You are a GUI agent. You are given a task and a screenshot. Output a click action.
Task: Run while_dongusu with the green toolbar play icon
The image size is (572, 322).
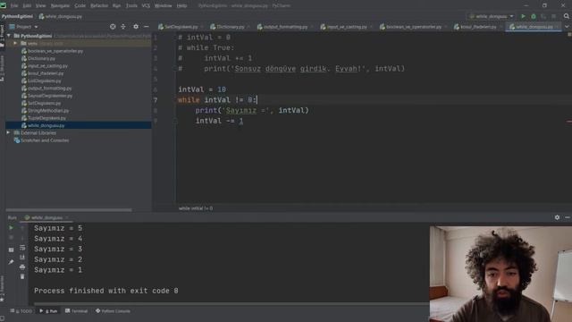(x=523, y=16)
